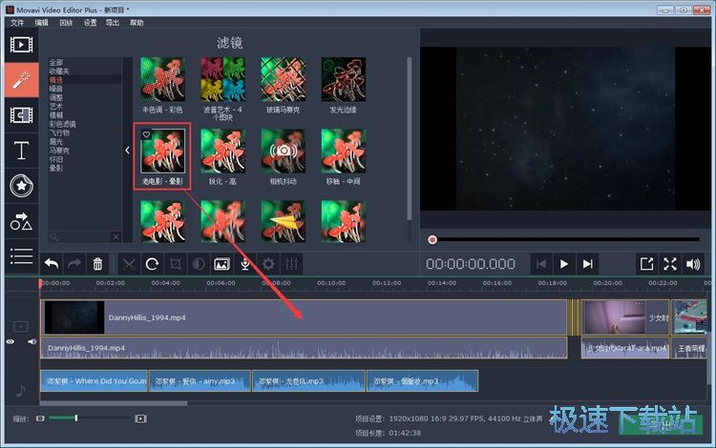Rotate the clip with rotate icon

point(152,264)
